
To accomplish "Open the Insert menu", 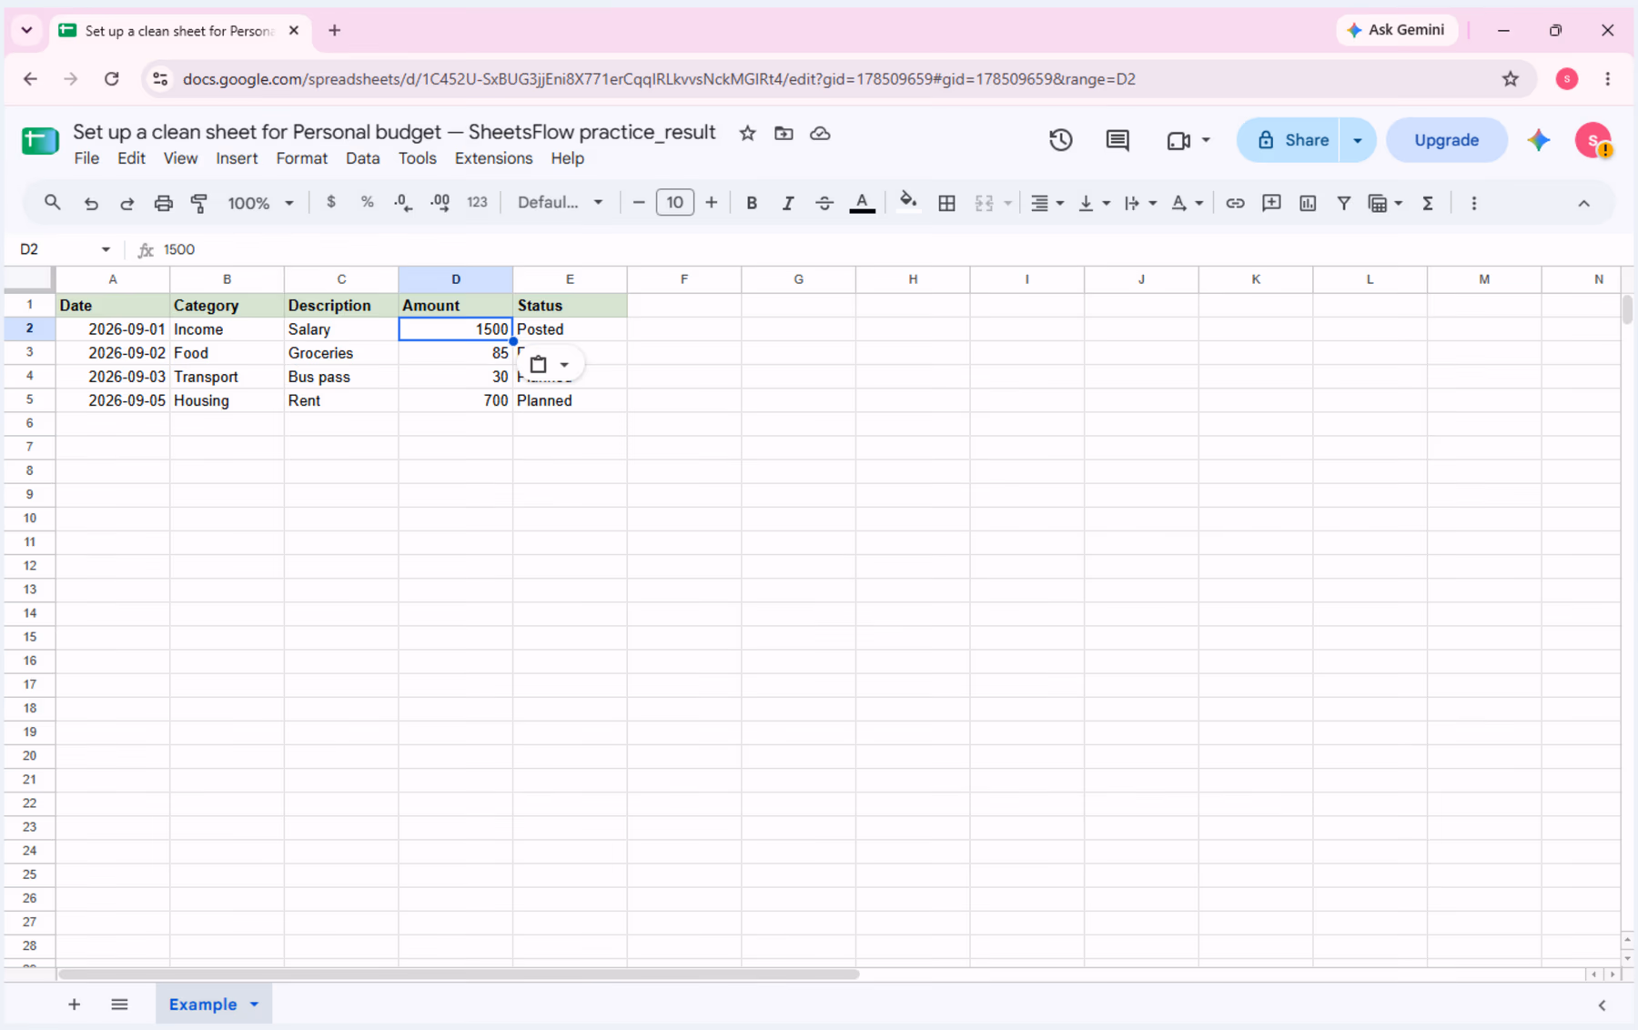I will click(x=237, y=158).
